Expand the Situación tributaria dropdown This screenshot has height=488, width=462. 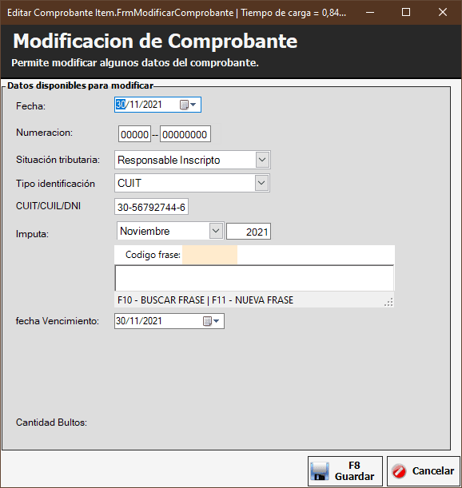(x=262, y=160)
